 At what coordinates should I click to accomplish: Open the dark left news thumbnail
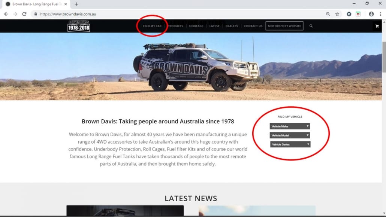click(x=125, y=211)
